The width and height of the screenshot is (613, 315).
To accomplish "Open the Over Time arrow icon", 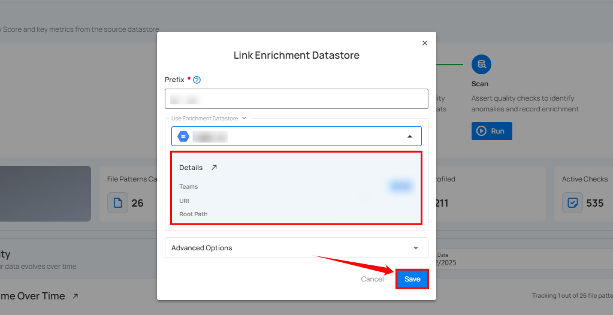I will point(75,296).
